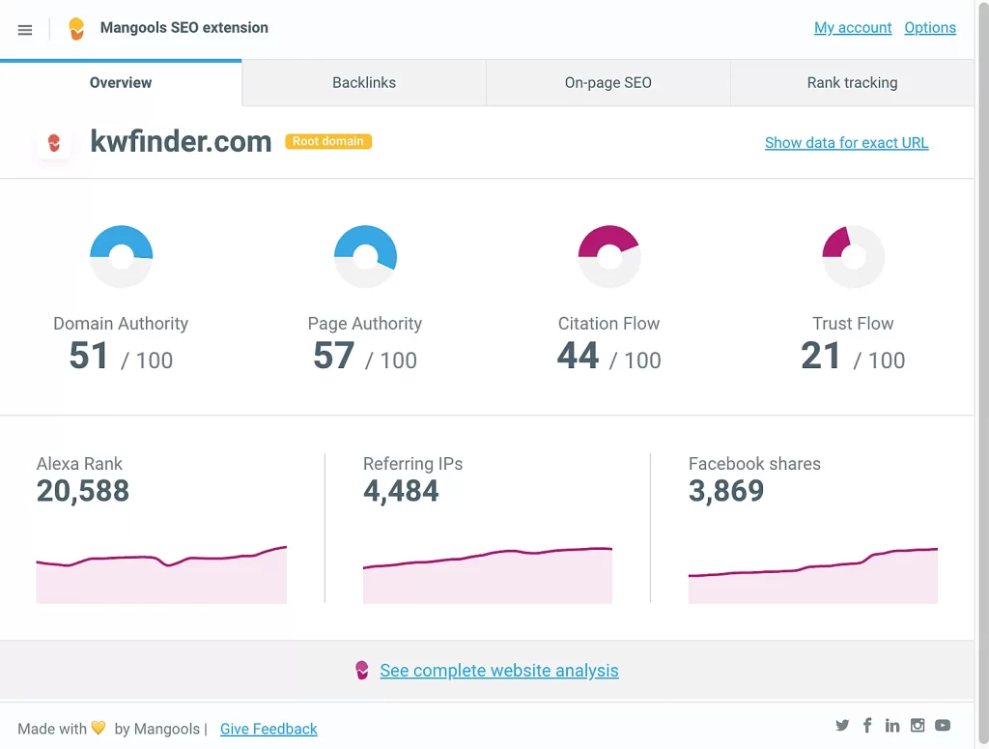
Task: Open the hamburger menu icon
Action: pyautogui.click(x=24, y=30)
